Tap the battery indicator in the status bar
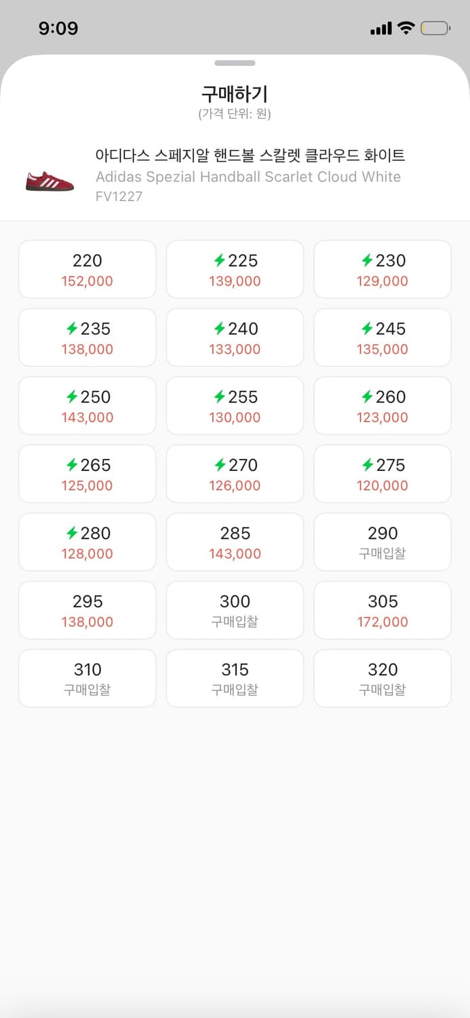The width and height of the screenshot is (470, 1018). (x=434, y=28)
